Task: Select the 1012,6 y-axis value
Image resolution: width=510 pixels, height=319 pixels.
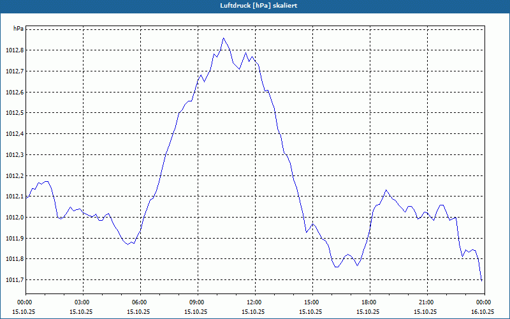Action: 15,92
